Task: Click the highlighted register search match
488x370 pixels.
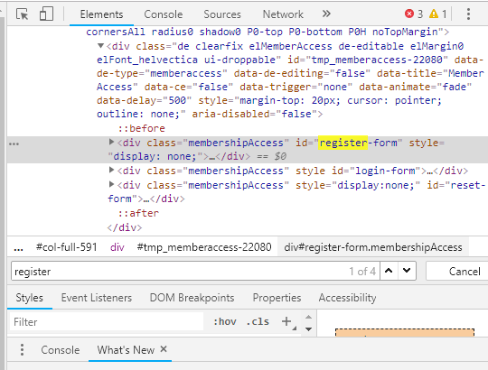Action: click(x=343, y=143)
